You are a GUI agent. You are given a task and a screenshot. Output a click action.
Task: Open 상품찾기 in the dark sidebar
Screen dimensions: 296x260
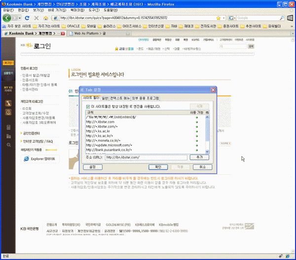pyautogui.click(x=8, y=73)
